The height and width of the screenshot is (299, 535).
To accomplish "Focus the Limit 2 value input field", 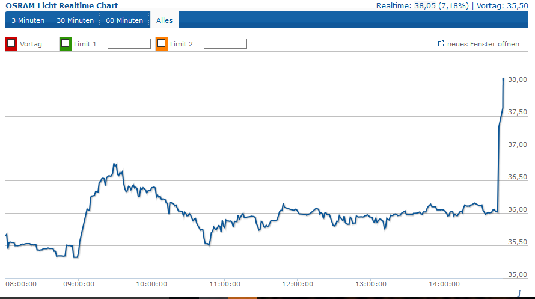I will [225, 44].
